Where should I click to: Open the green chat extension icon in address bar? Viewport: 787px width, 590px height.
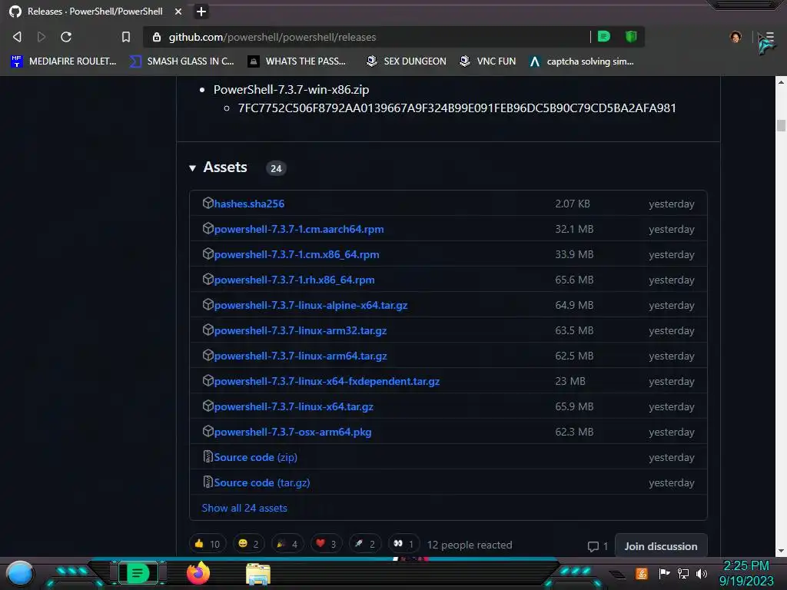pyautogui.click(x=604, y=37)
